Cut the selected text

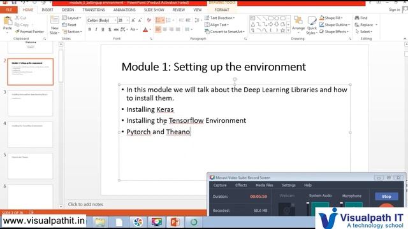point(20,18)
